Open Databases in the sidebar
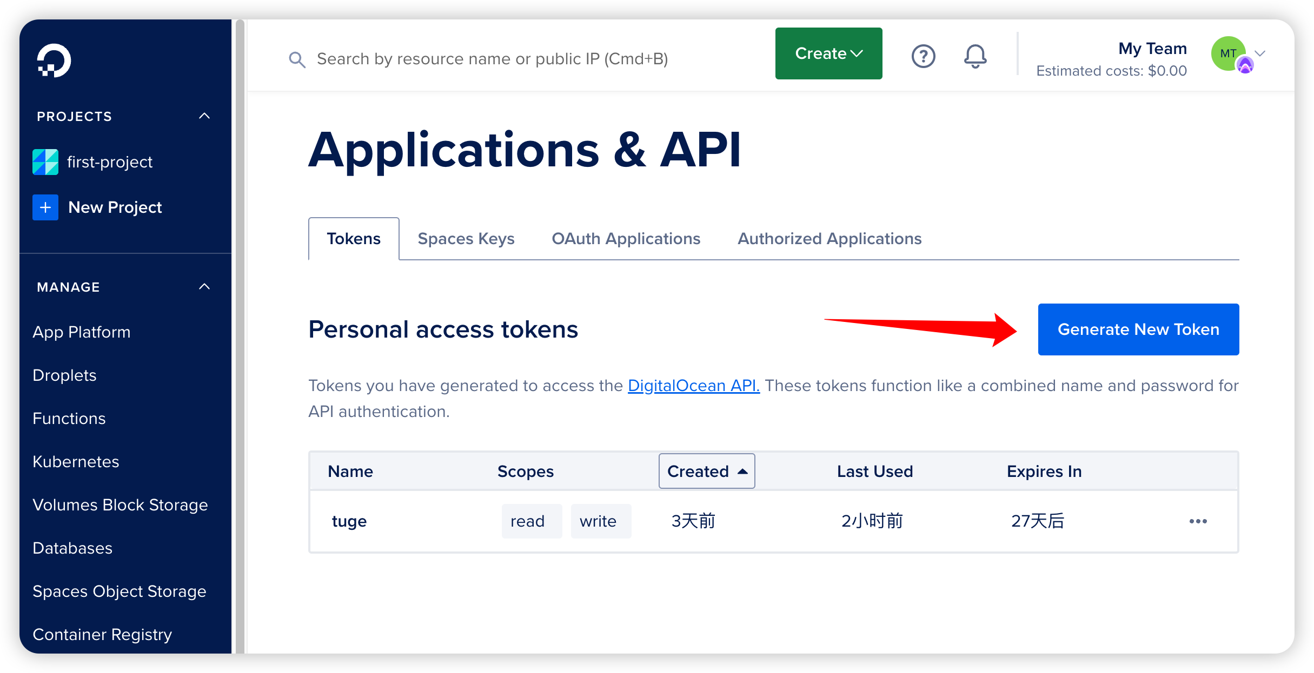The image size is (1314, 673). coord(72,548)
